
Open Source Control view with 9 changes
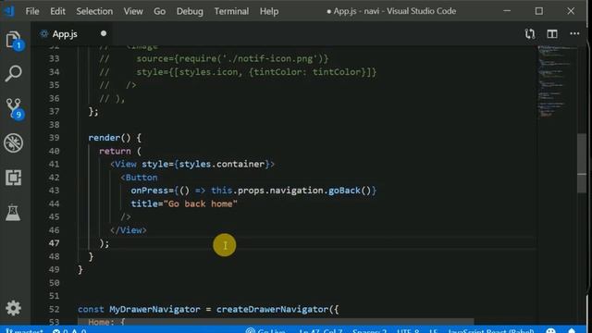click(x=15, y=109)
